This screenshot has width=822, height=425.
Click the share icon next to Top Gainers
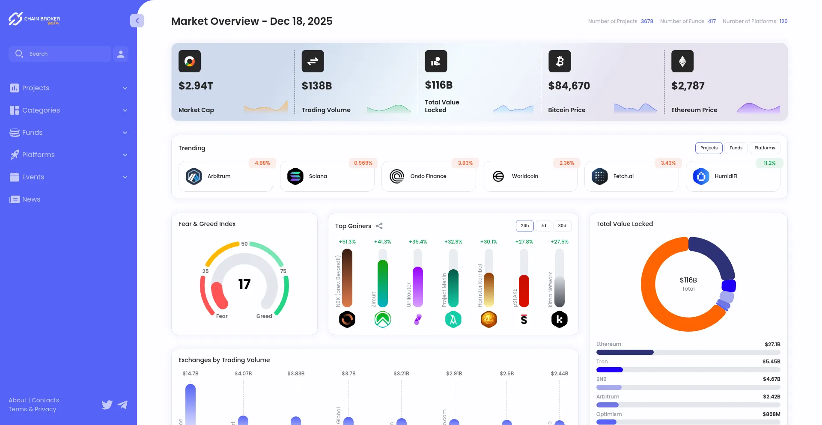(x=378, y=226)
